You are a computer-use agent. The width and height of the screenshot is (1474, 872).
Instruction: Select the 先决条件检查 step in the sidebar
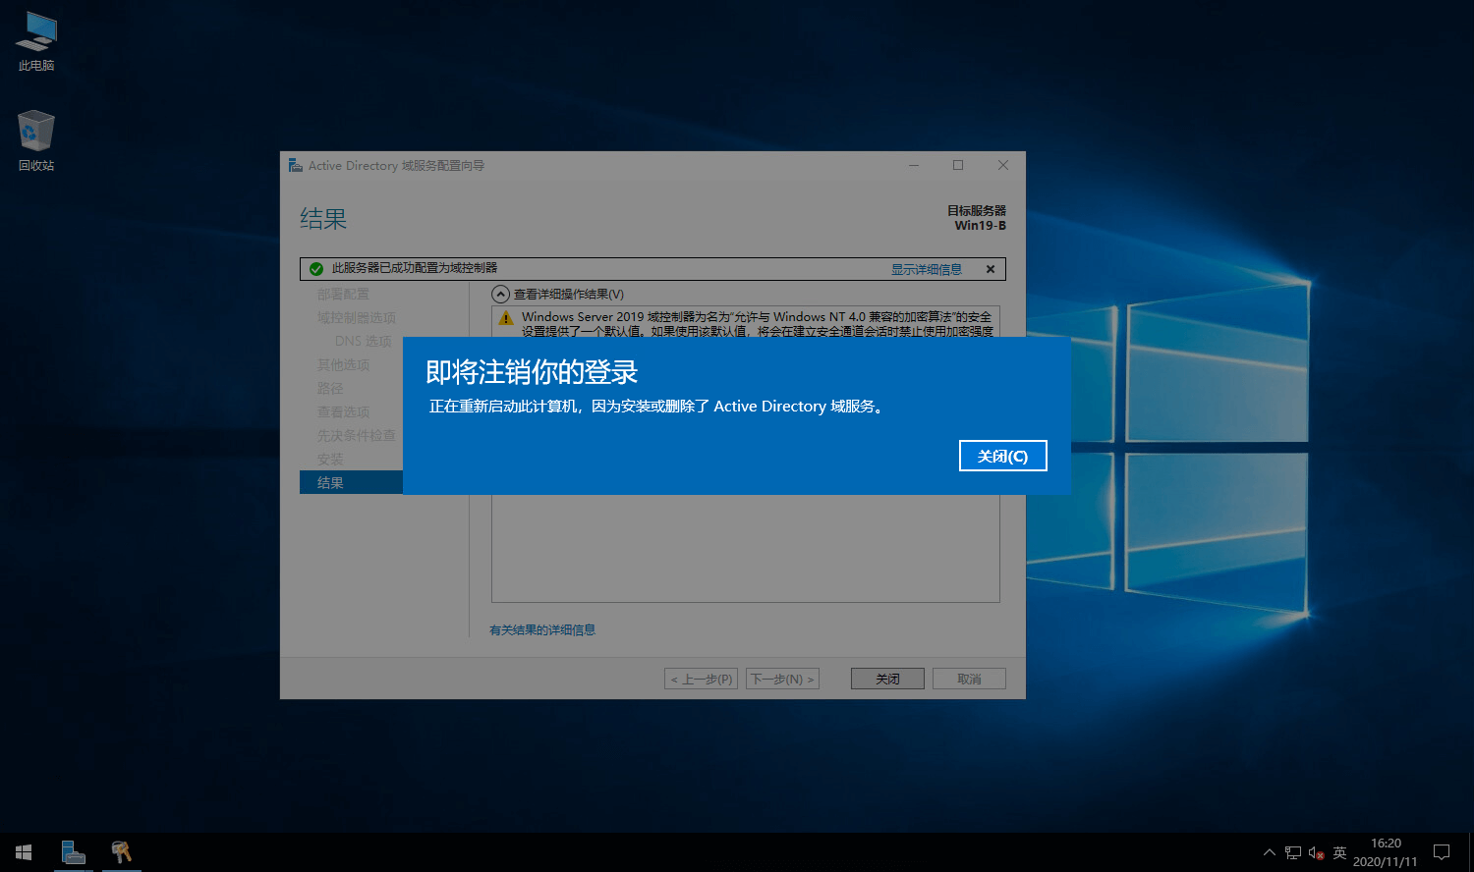click(x=356, y=435)
